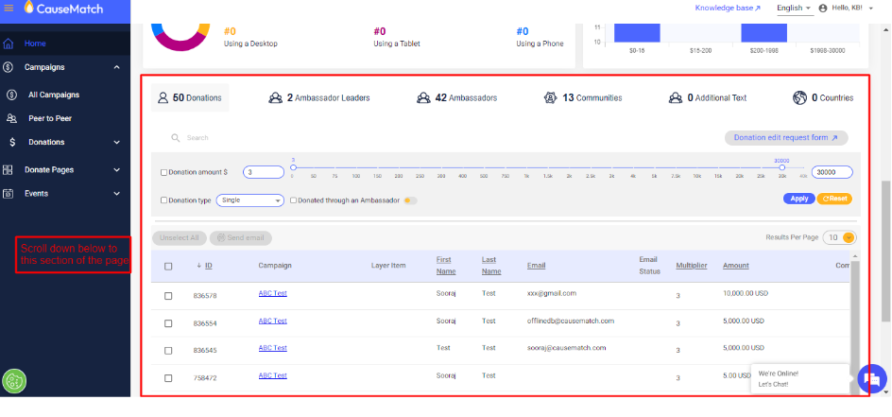Toggle the Donated through an Ambassador switch
The height and width of the screenshot is (417, 892).
pyautogui.click(x=410, y=200)
